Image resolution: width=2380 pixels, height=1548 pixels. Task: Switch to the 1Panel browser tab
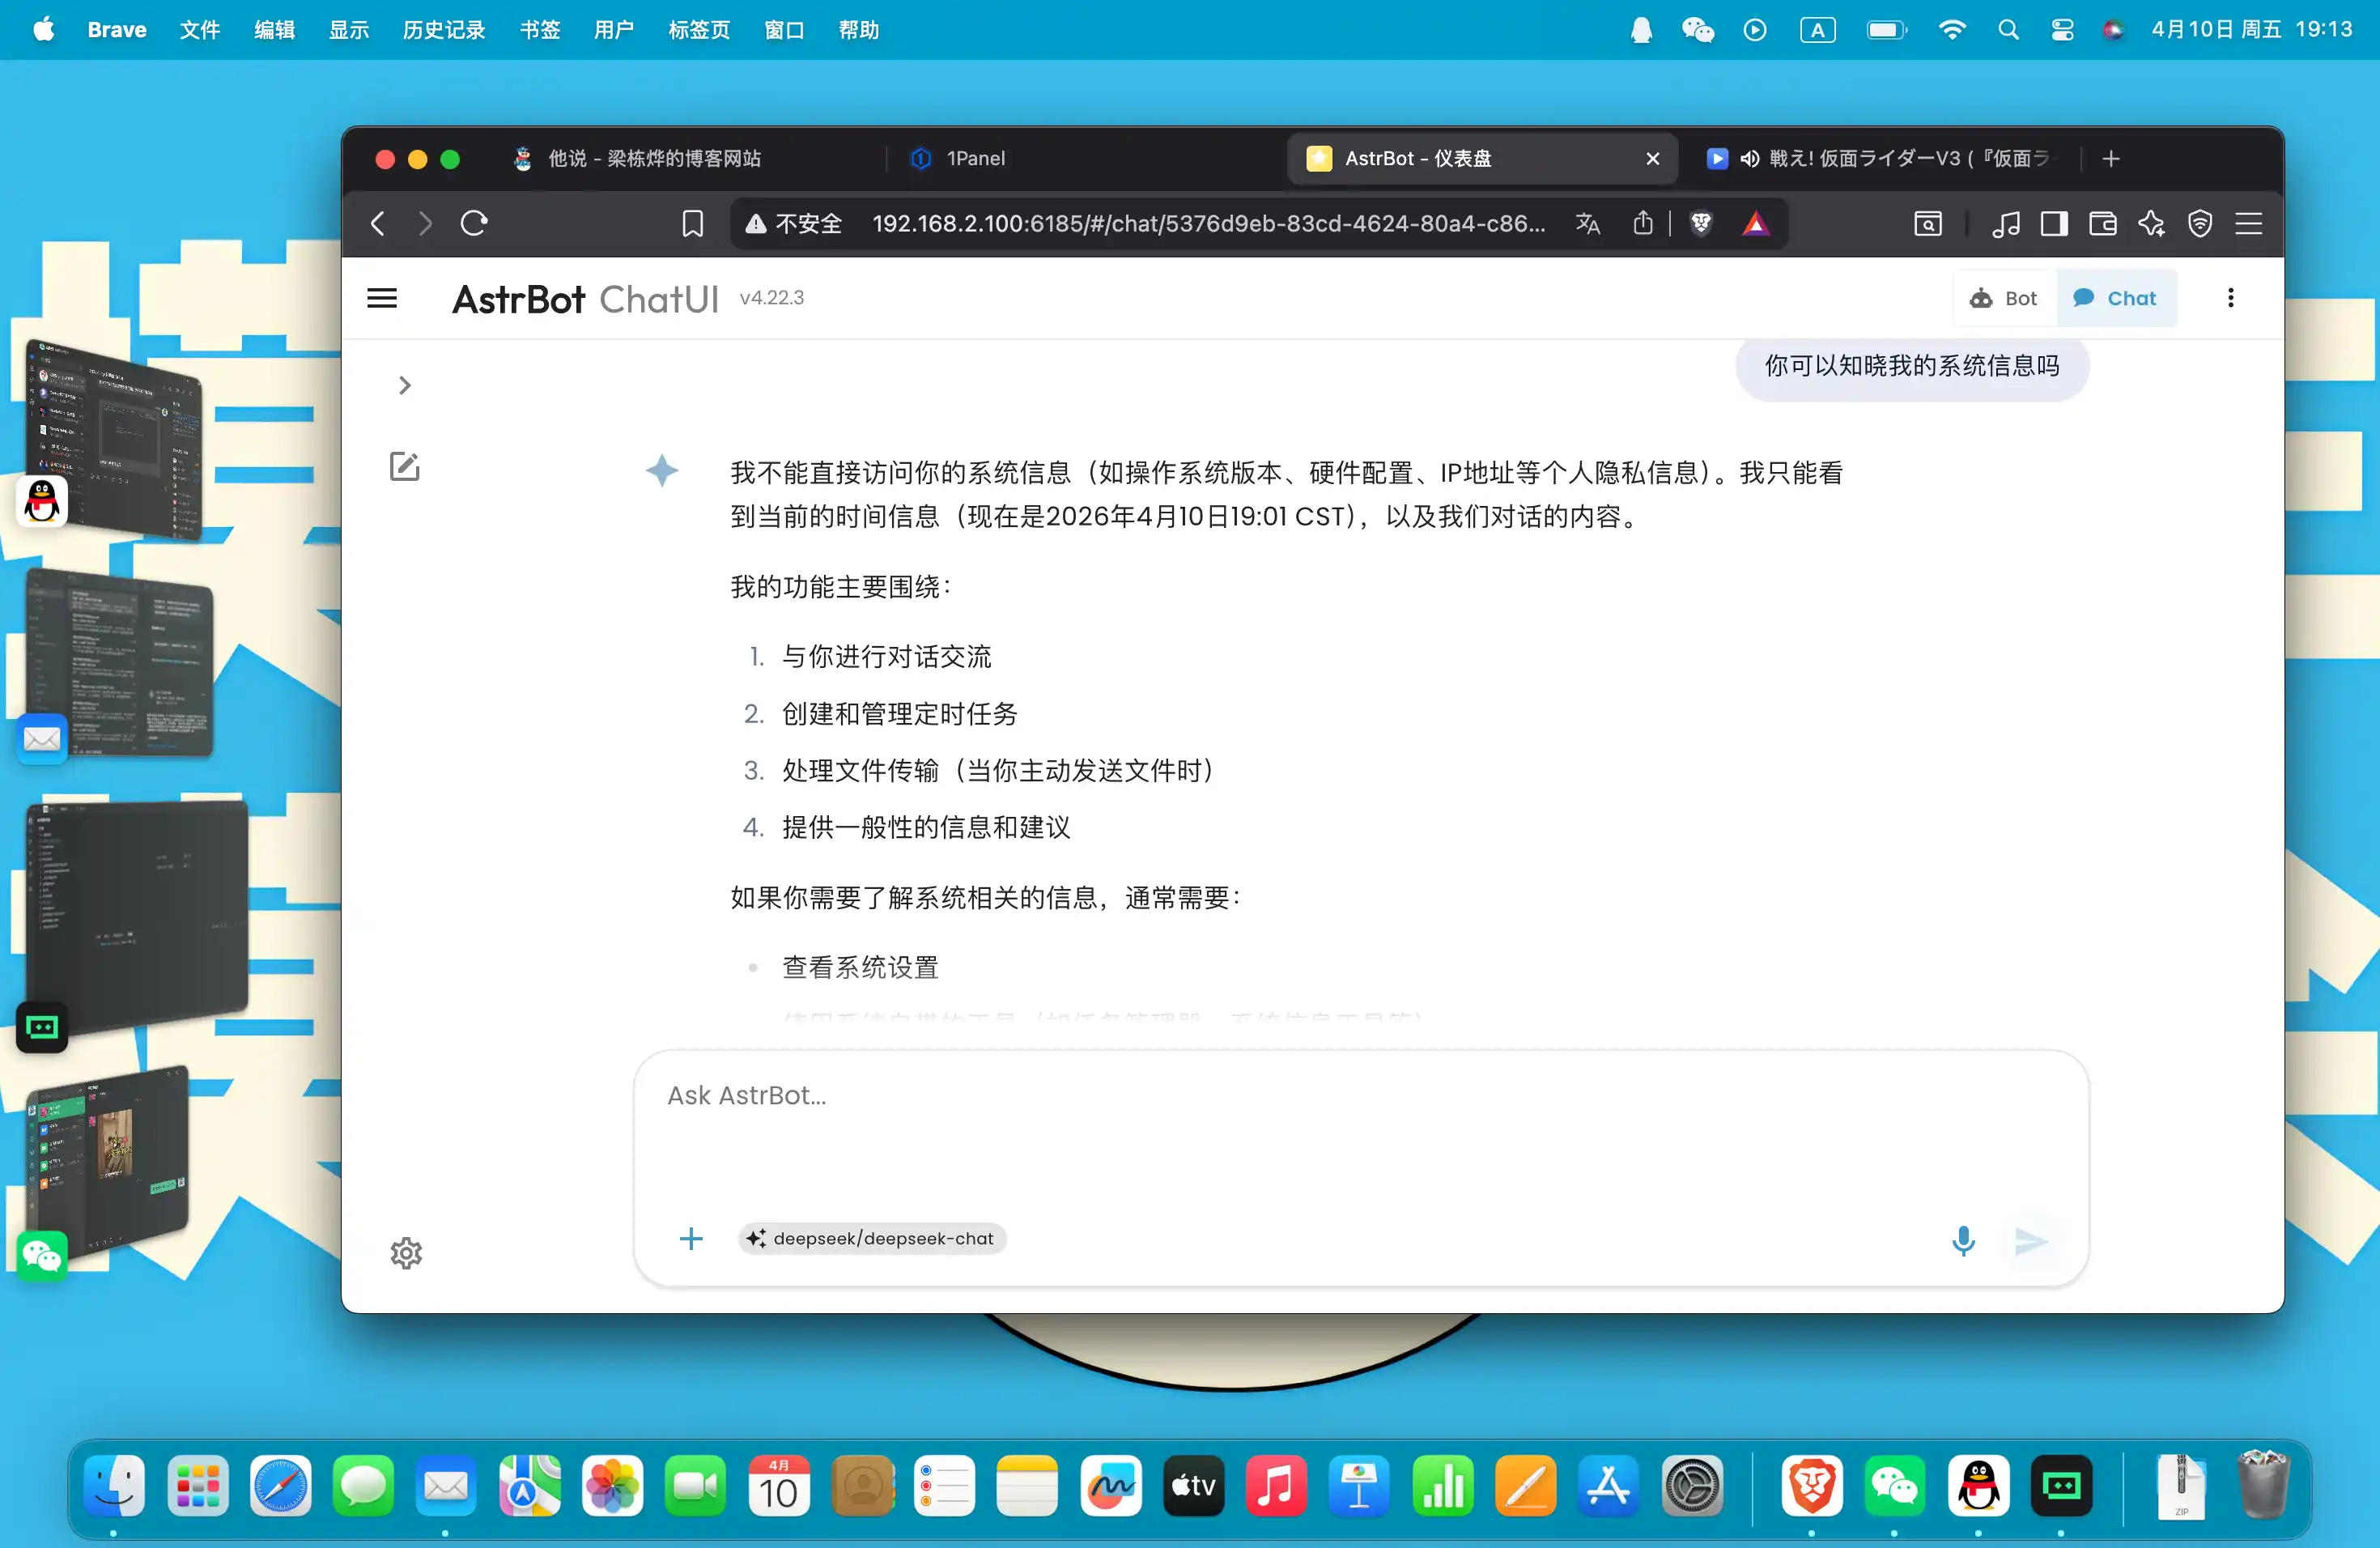[x=975, y=158]
